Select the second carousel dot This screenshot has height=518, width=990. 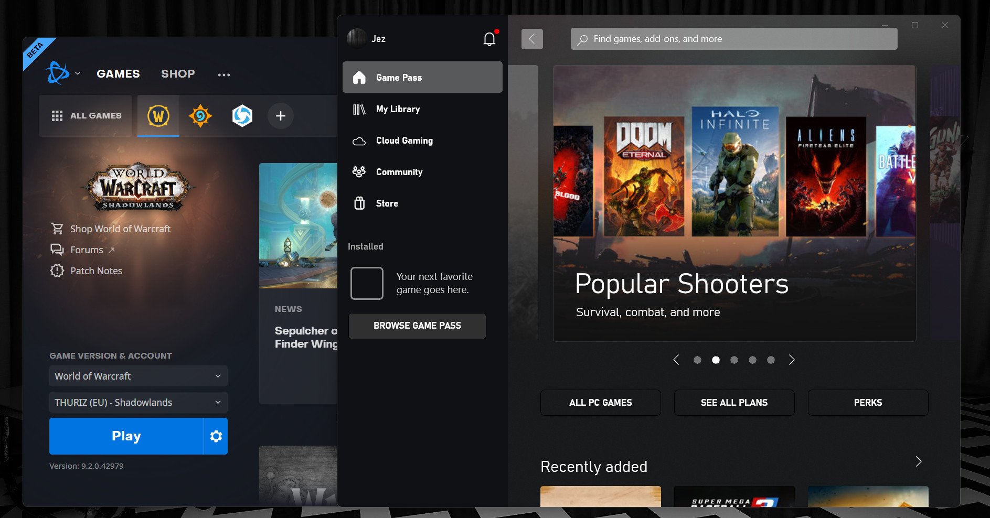click(x=716, y=360)
